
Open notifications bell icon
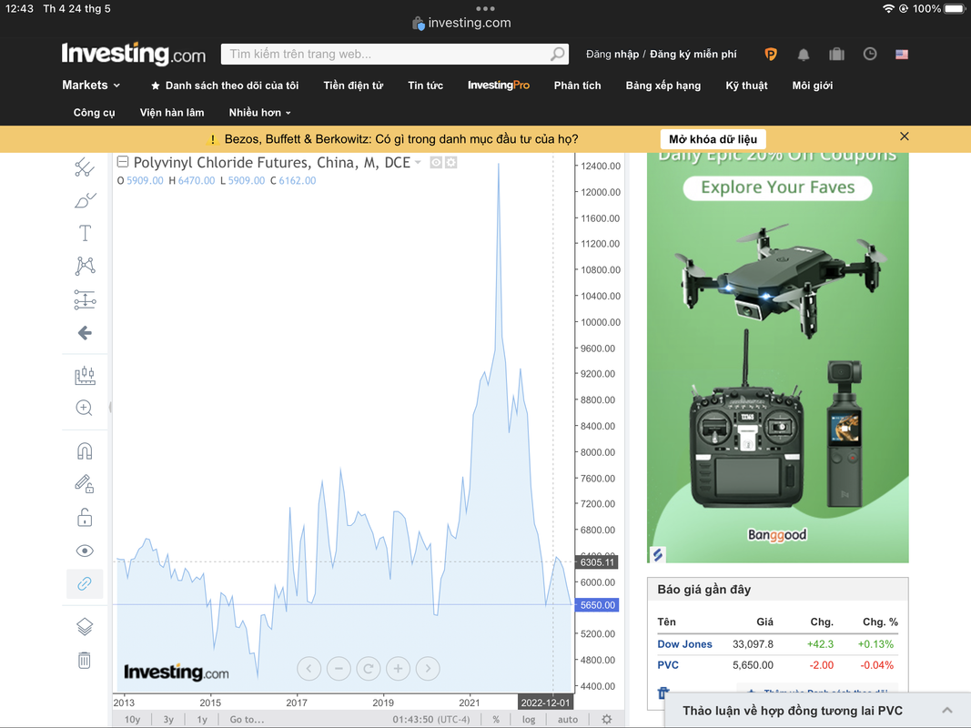(804, 55)
